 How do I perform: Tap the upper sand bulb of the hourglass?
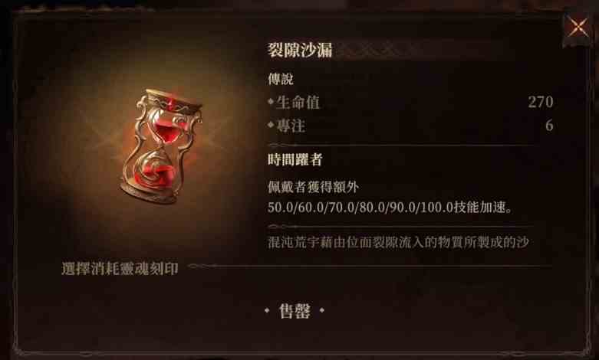coord(166,129)
